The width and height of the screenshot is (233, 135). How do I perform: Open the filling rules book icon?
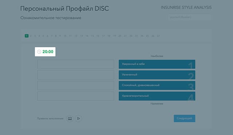click(x=70, y=119)
